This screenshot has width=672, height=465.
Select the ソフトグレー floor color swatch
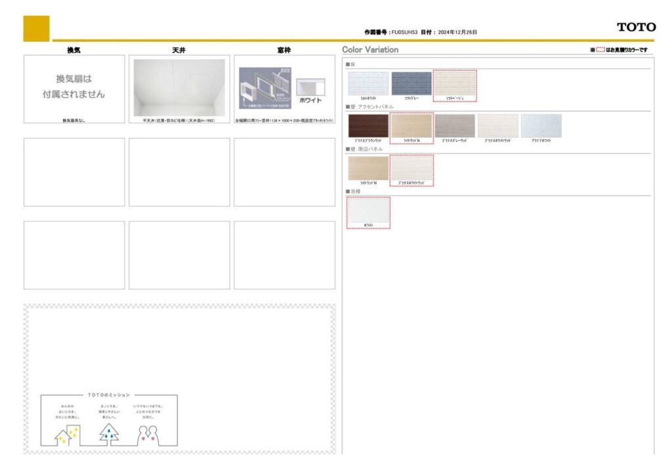click(411, 83)
